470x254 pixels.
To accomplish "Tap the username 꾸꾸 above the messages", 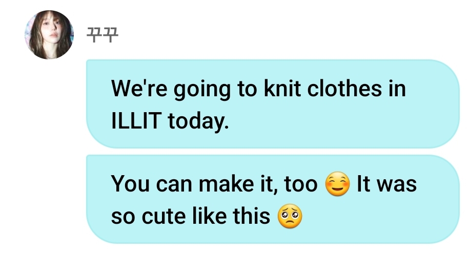I will coord(103,35).
